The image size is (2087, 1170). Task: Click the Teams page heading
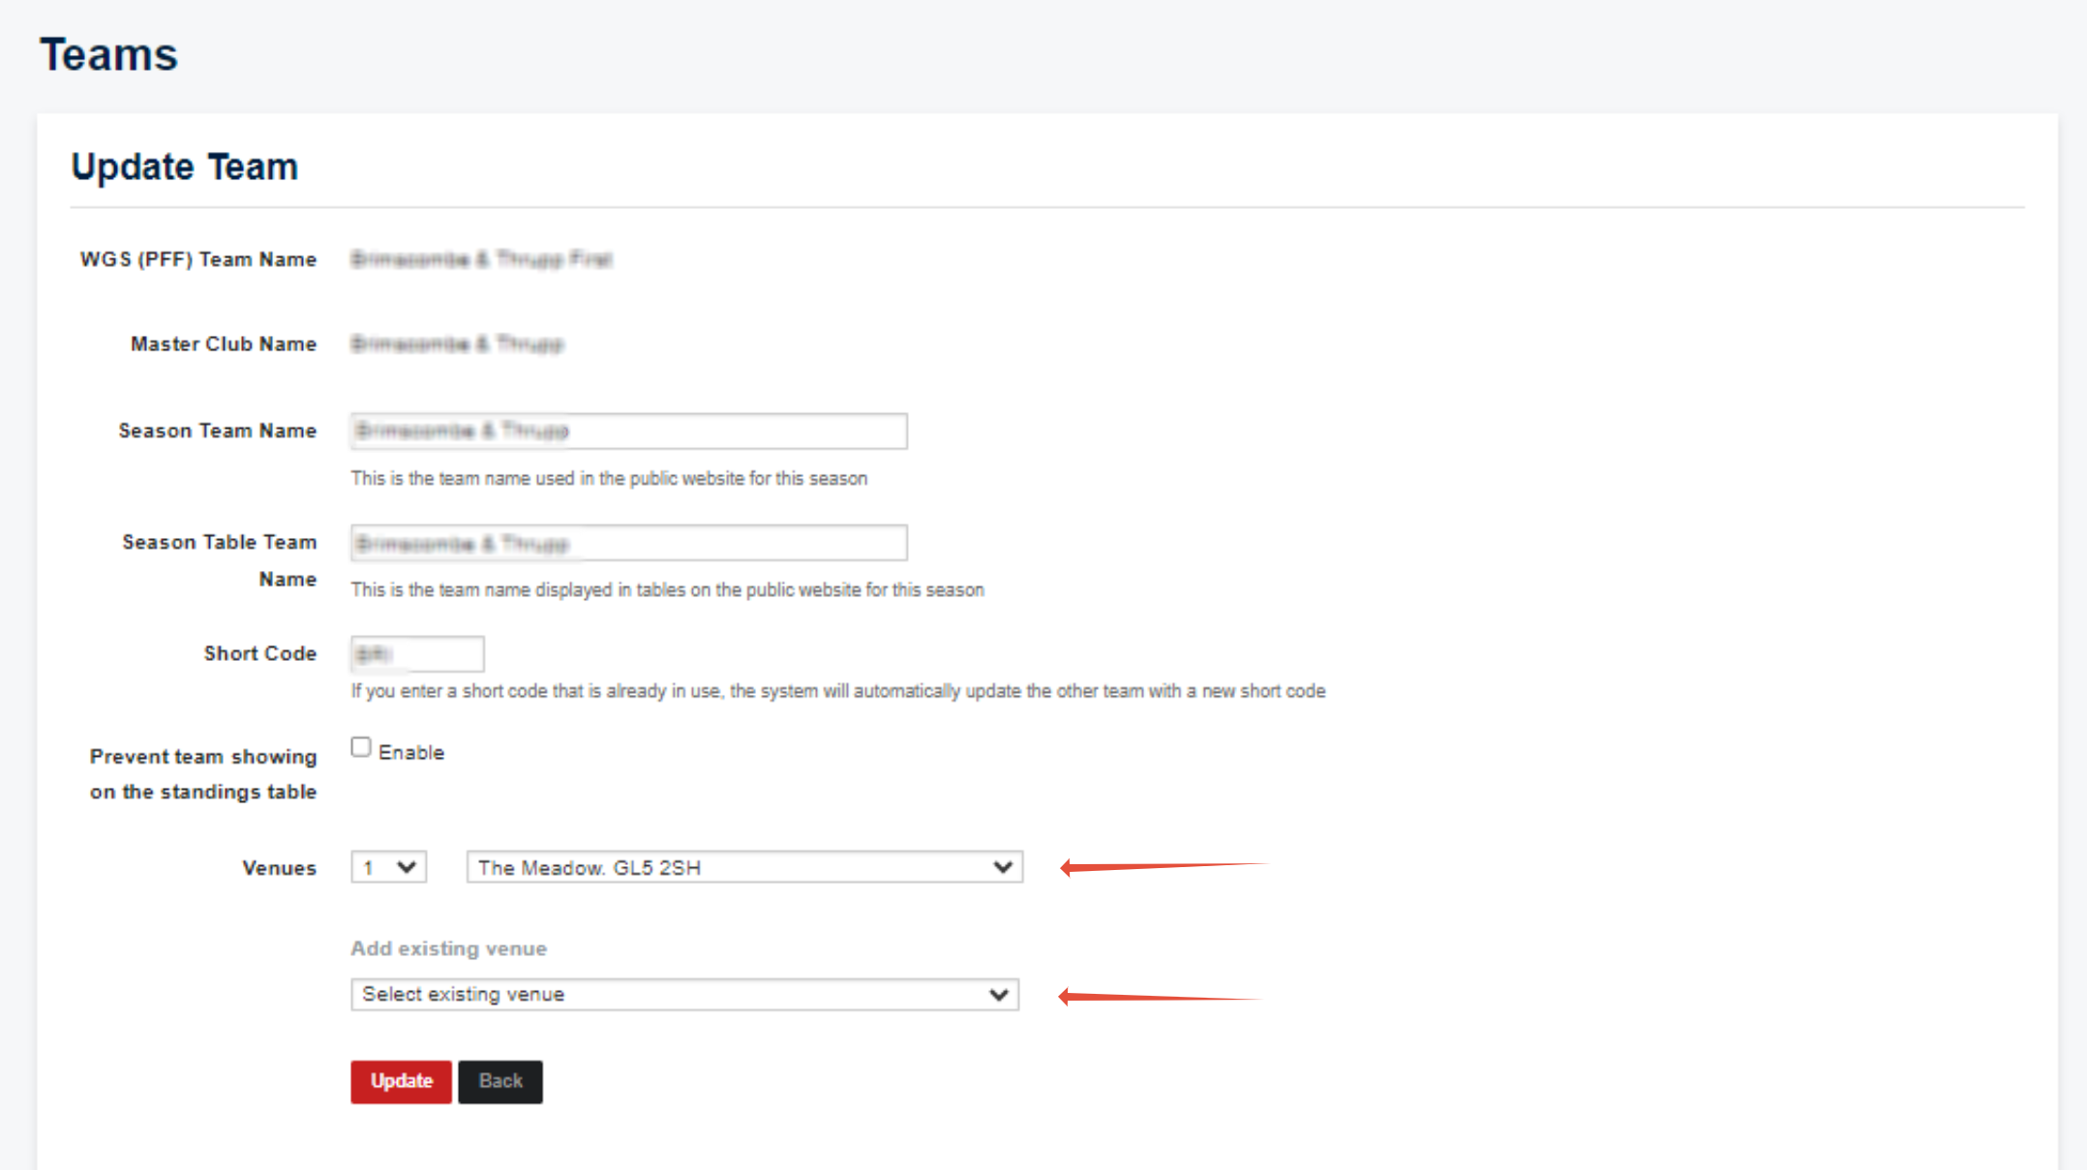click(108, 55)
